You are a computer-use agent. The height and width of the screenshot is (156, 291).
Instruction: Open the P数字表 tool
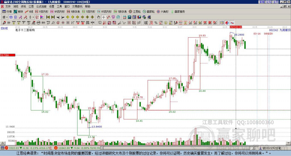point(73,11)
